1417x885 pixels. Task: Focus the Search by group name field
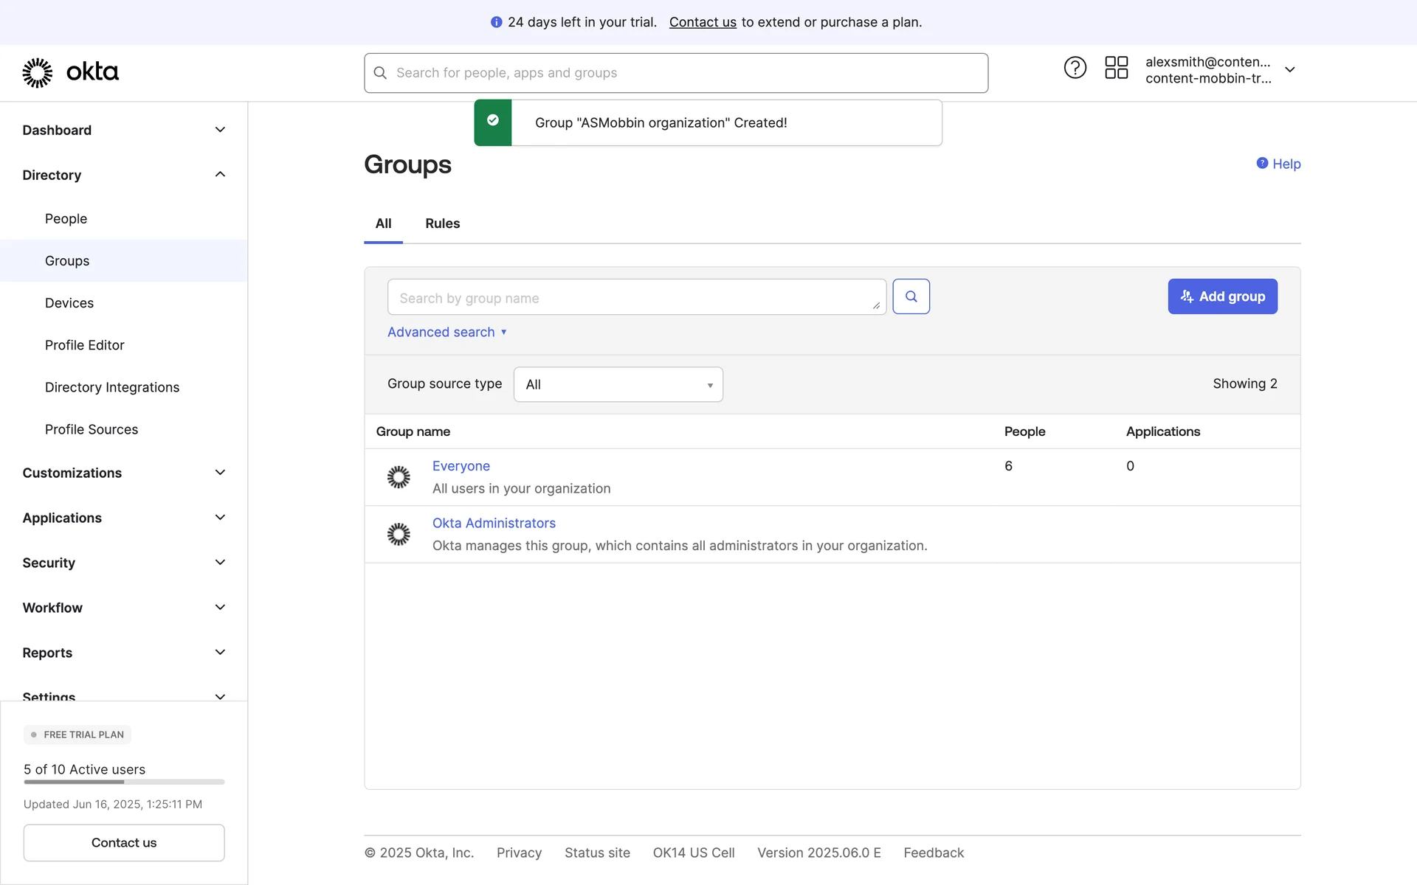635,298
